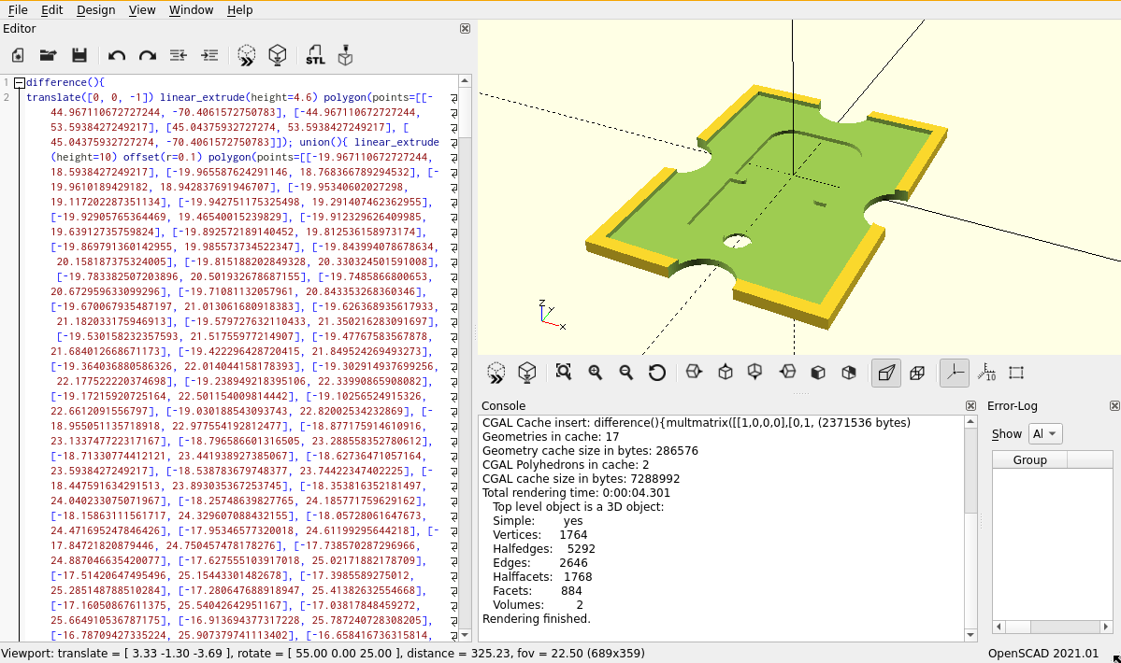The image size is (1121, 663).
Task: Close the Console panel
Action: coord(970,406)
